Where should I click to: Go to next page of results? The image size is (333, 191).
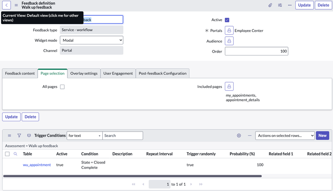(191, 184)
